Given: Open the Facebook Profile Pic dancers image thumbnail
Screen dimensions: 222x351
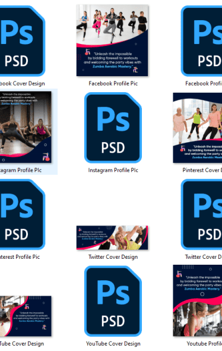Looking at the screenshot, I should 112,40.
